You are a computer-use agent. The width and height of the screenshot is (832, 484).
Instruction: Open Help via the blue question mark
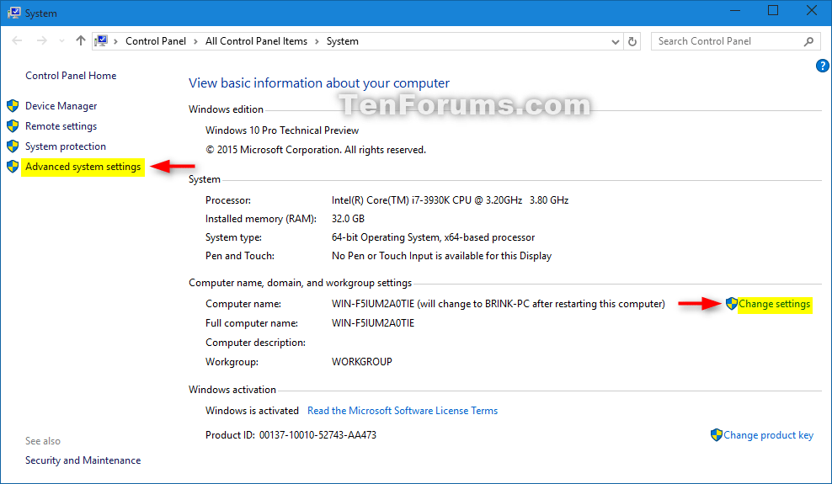pyautogui.click(x=822, y=66)
